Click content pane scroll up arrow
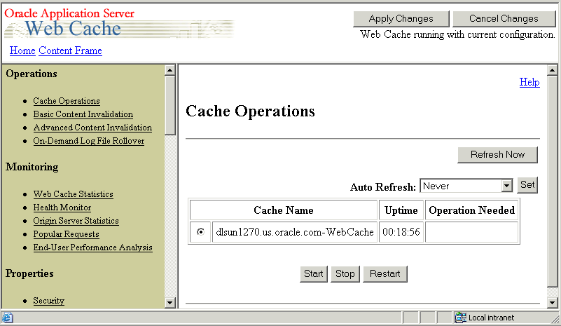 click(x=552, y=70)
